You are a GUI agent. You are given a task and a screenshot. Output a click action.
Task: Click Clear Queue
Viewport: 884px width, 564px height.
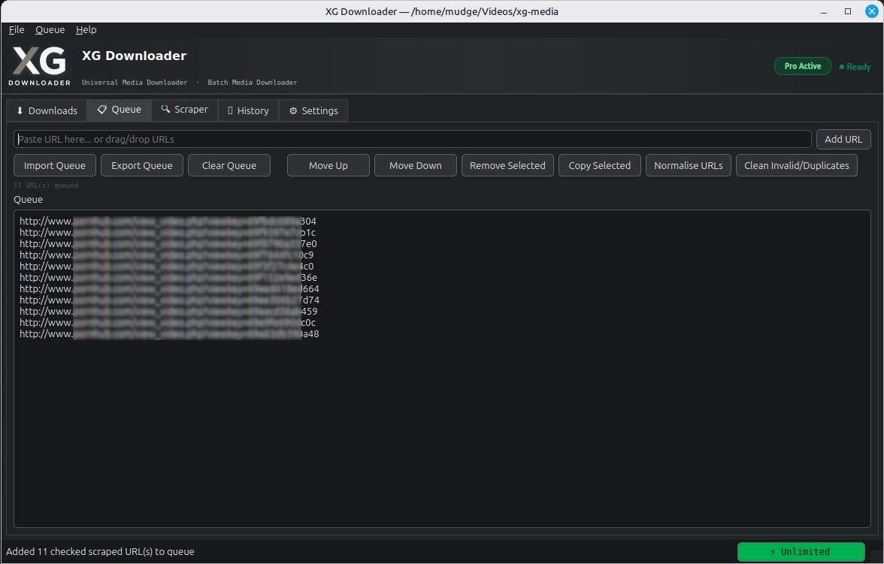[x=229, y=166]
